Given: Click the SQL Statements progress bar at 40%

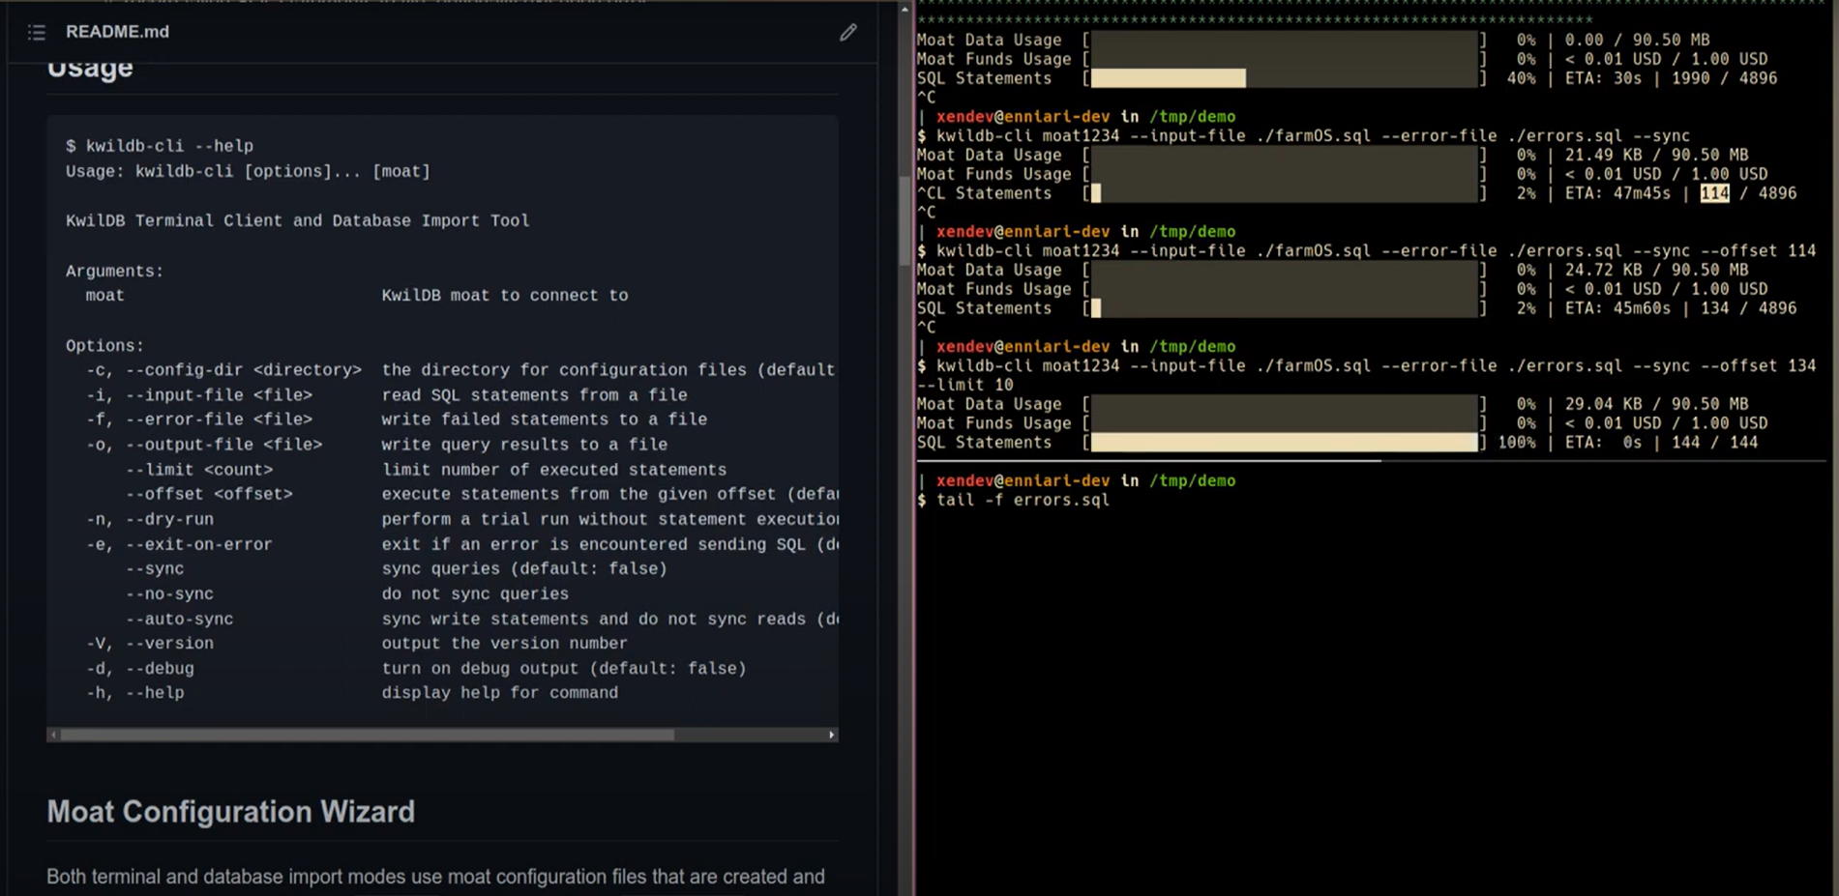Looking at the screenshot, I should pyautogui.click(x=1285, y=78).
